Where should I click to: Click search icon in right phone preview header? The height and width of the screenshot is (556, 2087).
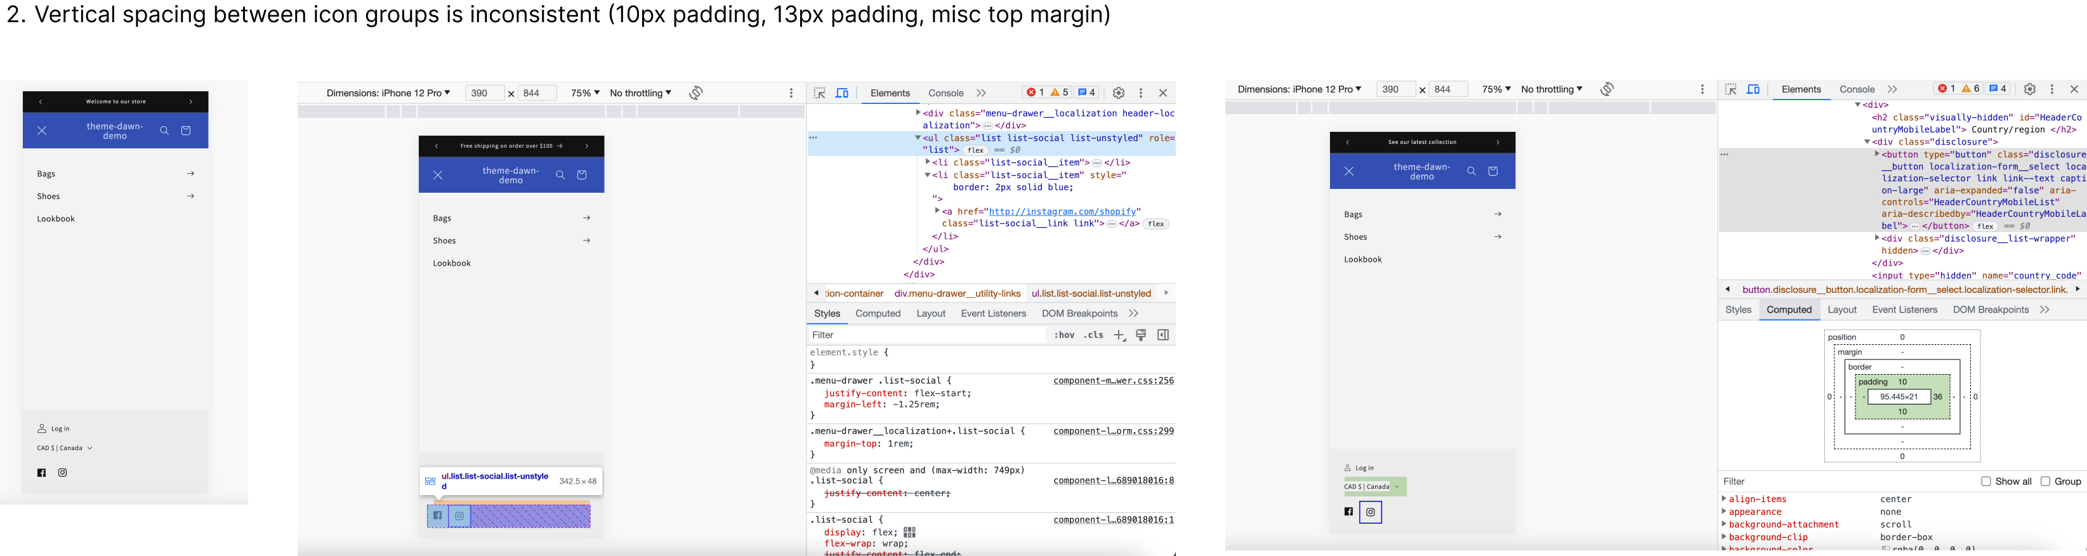1471,171
